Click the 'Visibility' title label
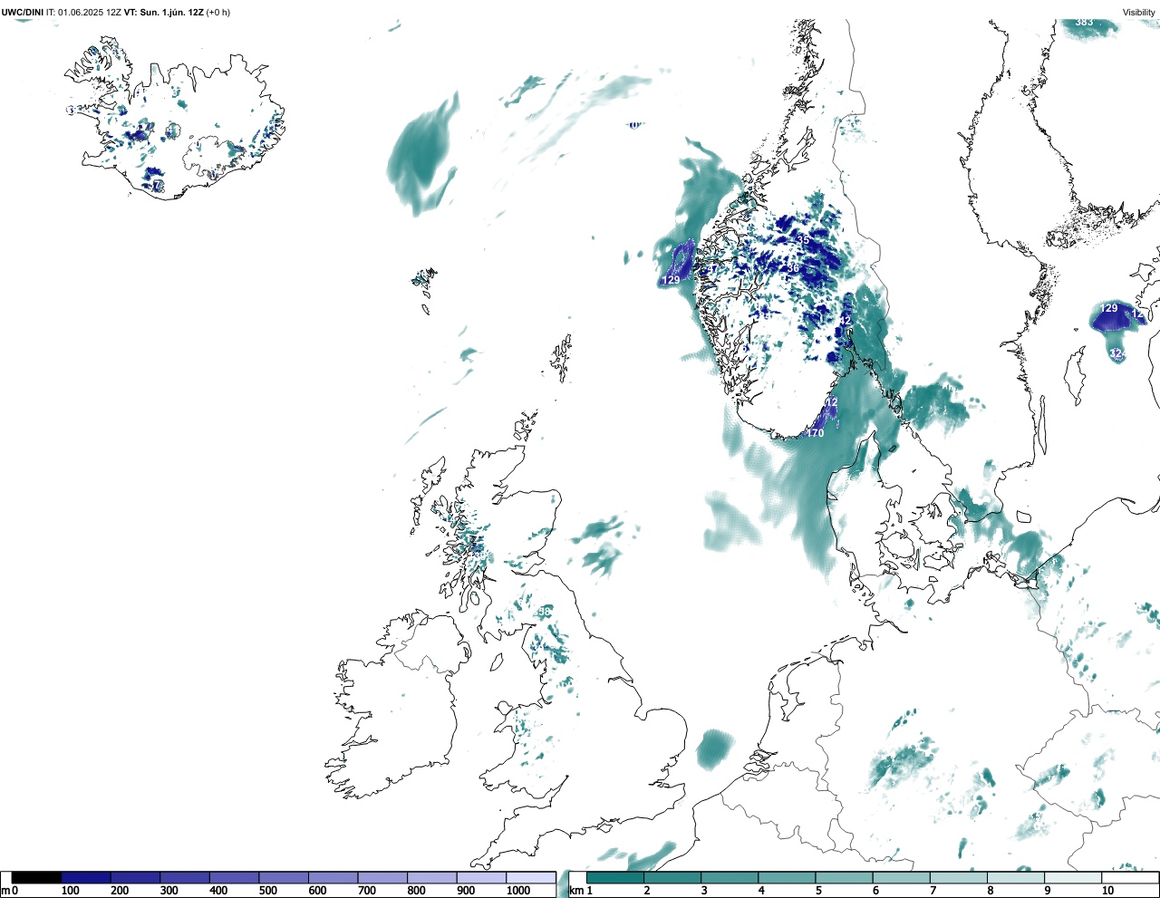The width and height of the screenshot is (1160, 898). pos(1139,12)
